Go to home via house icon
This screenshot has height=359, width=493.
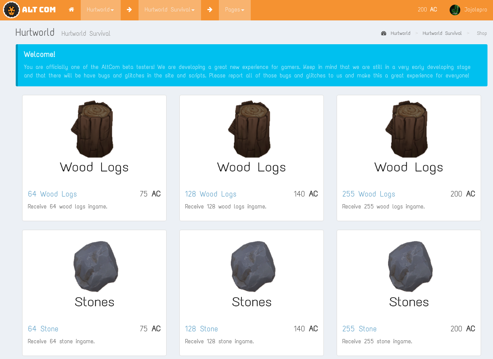coord(71,10)
